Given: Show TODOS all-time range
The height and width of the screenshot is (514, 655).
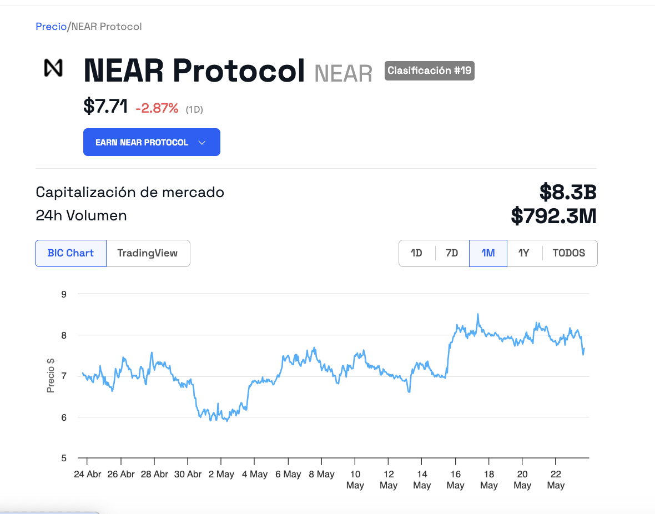Looking at the screenshot, I should pos(568,253).
